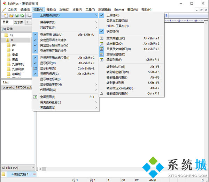The width and height of the screenshot is (209, 182).
Task: Expand the 用浏览器查看(L) submenu
Action: click(x=66, y=102)
